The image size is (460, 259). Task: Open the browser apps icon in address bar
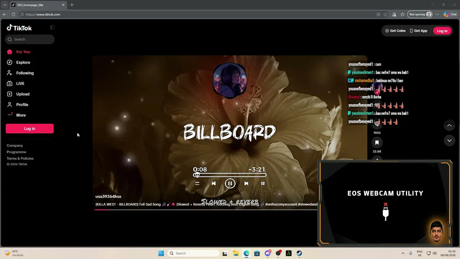pos(378,14)
